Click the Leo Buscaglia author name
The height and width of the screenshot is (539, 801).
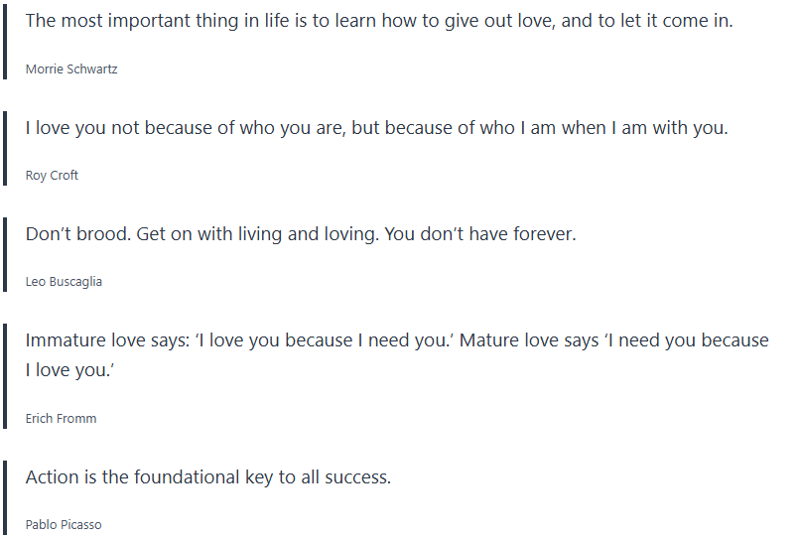[64, 282]
